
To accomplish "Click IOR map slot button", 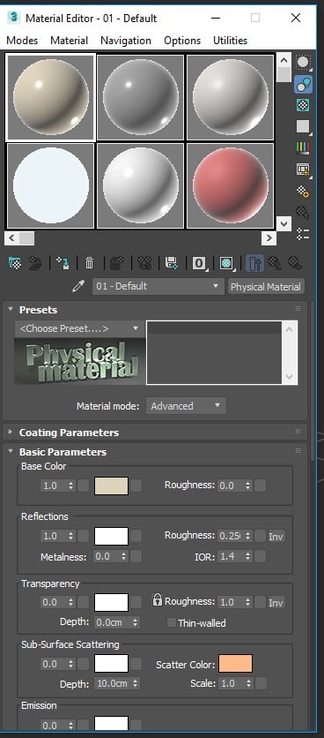I will (261, 556).
